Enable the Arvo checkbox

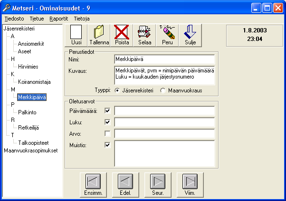[x=107, y=133]
